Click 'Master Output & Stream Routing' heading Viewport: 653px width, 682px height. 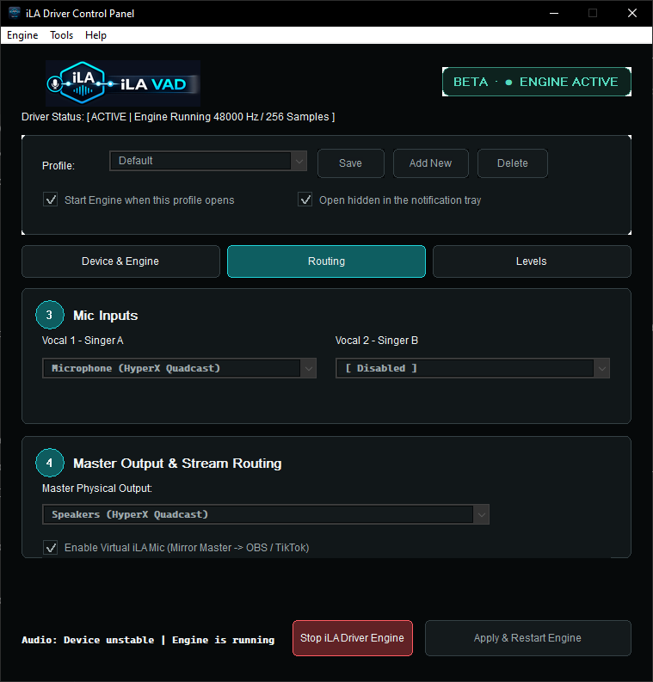pos(177,464)
